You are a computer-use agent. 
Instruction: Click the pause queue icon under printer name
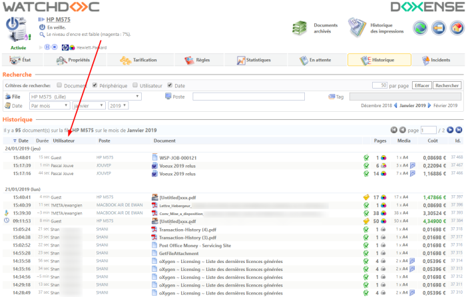coord(47,47)
